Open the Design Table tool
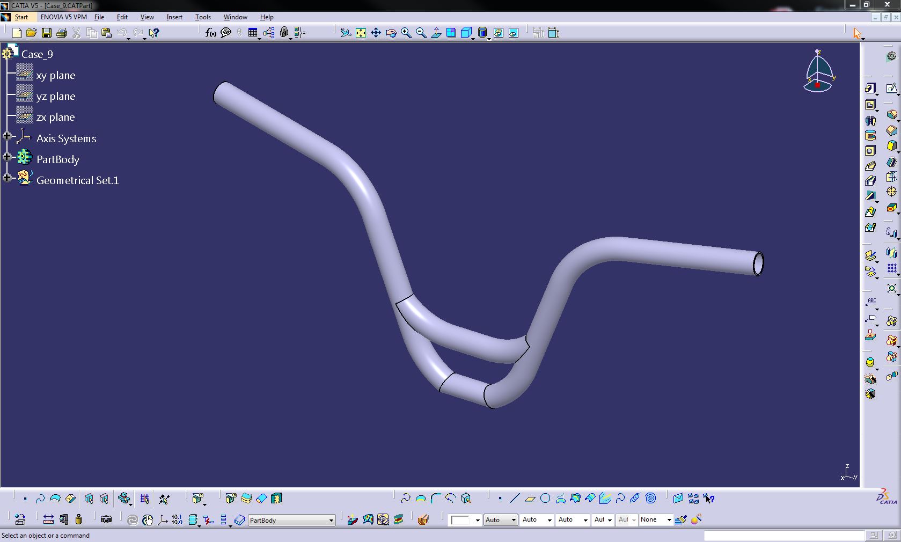The height and width of the screenshot is (542, 901). [253, 33]
